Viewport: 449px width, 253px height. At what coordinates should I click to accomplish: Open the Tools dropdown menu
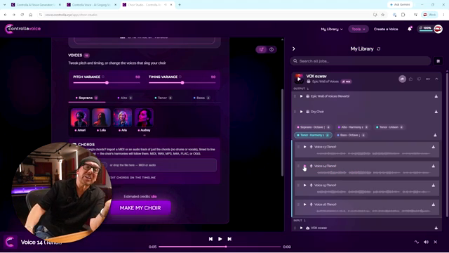click(x=358, y=29)
